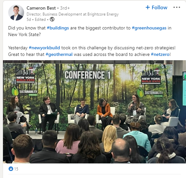This screenshot has width=186, height=178.
Task: Follow Cameron Best
Action: pyautogui.click(x=156, y=8)
